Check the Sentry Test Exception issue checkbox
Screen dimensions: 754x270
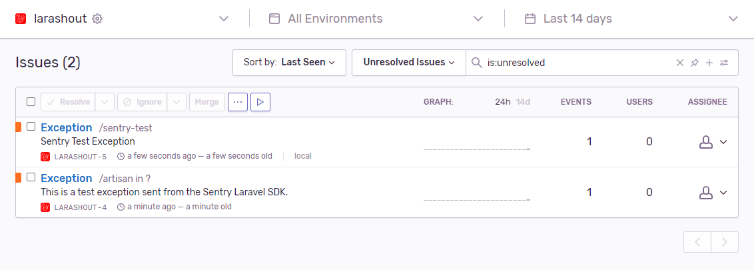click(31, 127)
